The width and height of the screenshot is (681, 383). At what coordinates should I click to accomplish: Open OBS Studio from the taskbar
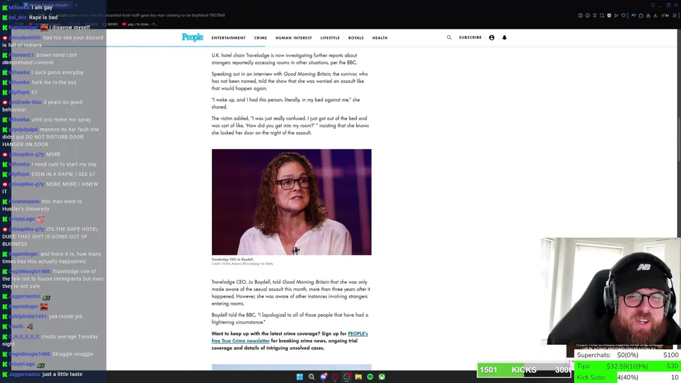(346, 377)
